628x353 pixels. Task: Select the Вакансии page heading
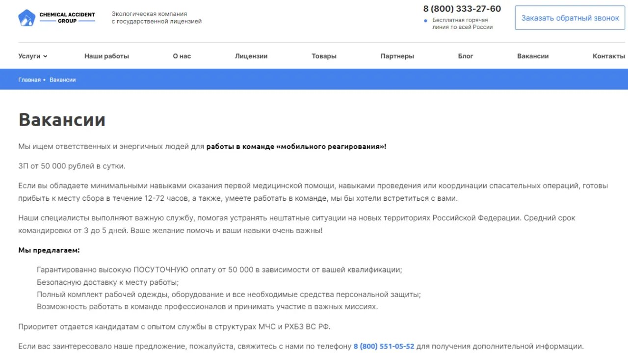61,119
